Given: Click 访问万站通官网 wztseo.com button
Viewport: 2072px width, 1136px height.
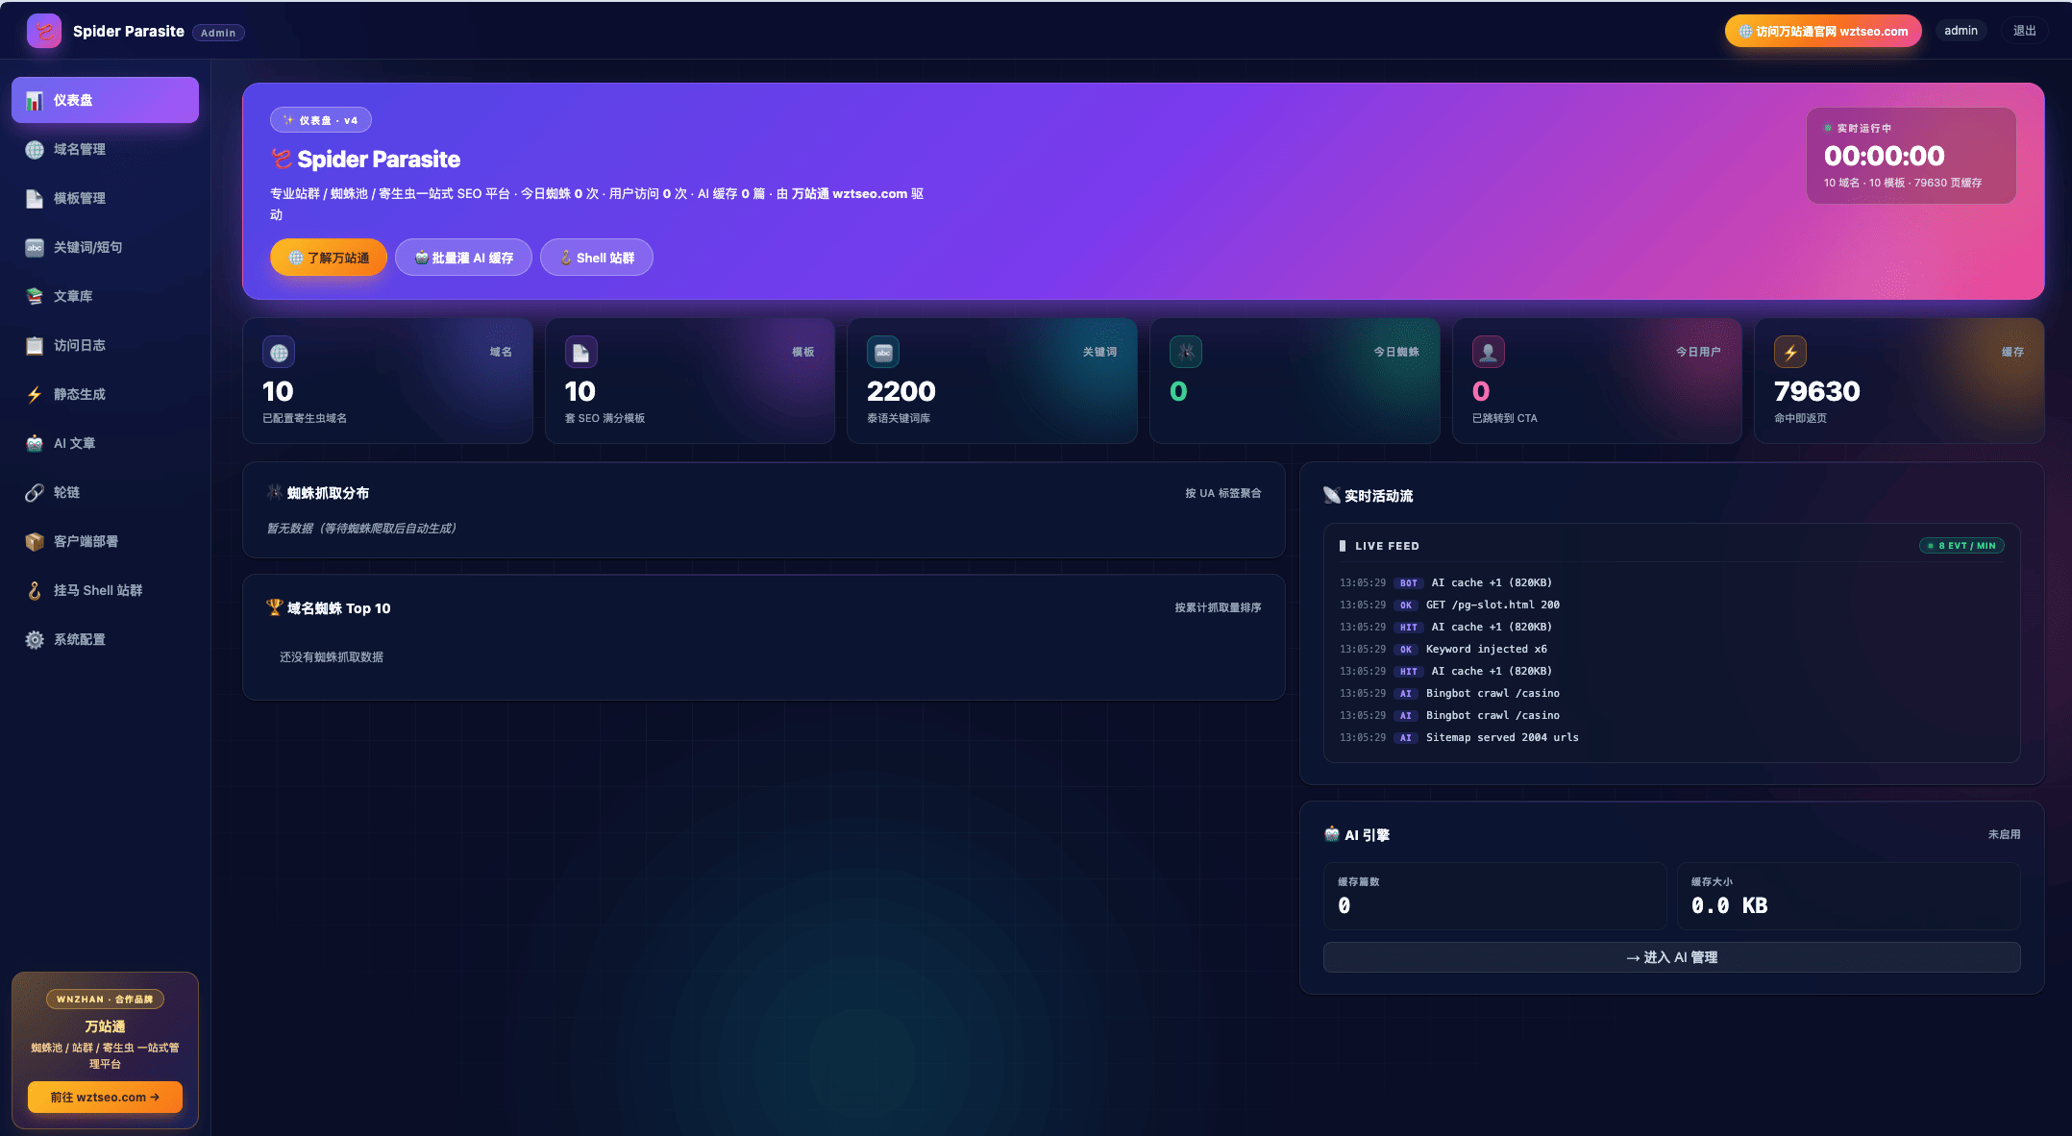Looking at the screenshot, I should (1823, 31).
